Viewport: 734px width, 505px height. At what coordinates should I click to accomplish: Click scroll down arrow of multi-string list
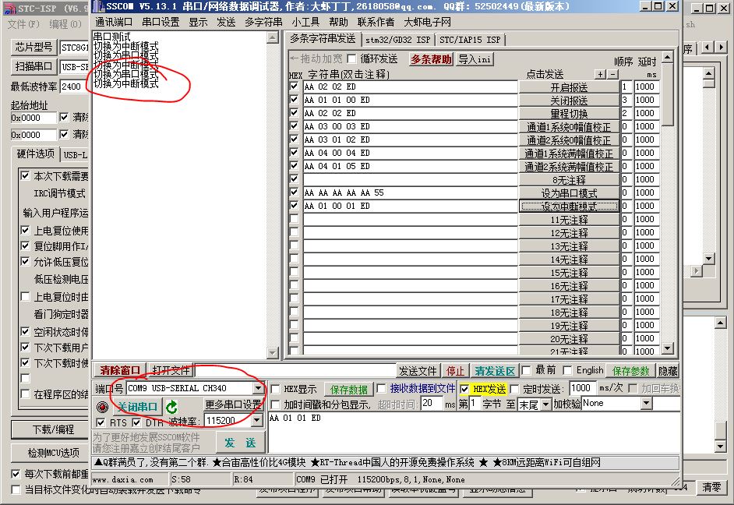668,348
